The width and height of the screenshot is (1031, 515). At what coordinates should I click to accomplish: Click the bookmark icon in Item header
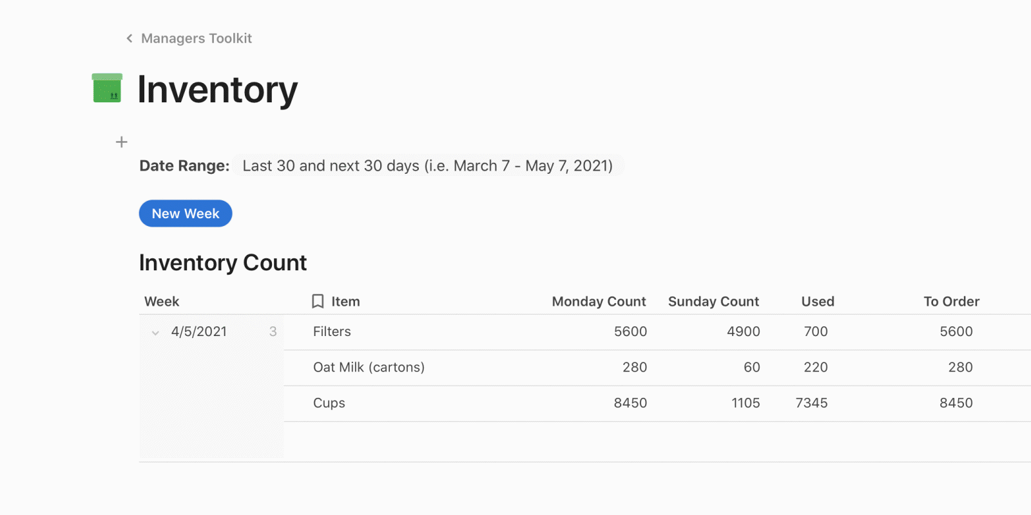click(318, 301)
